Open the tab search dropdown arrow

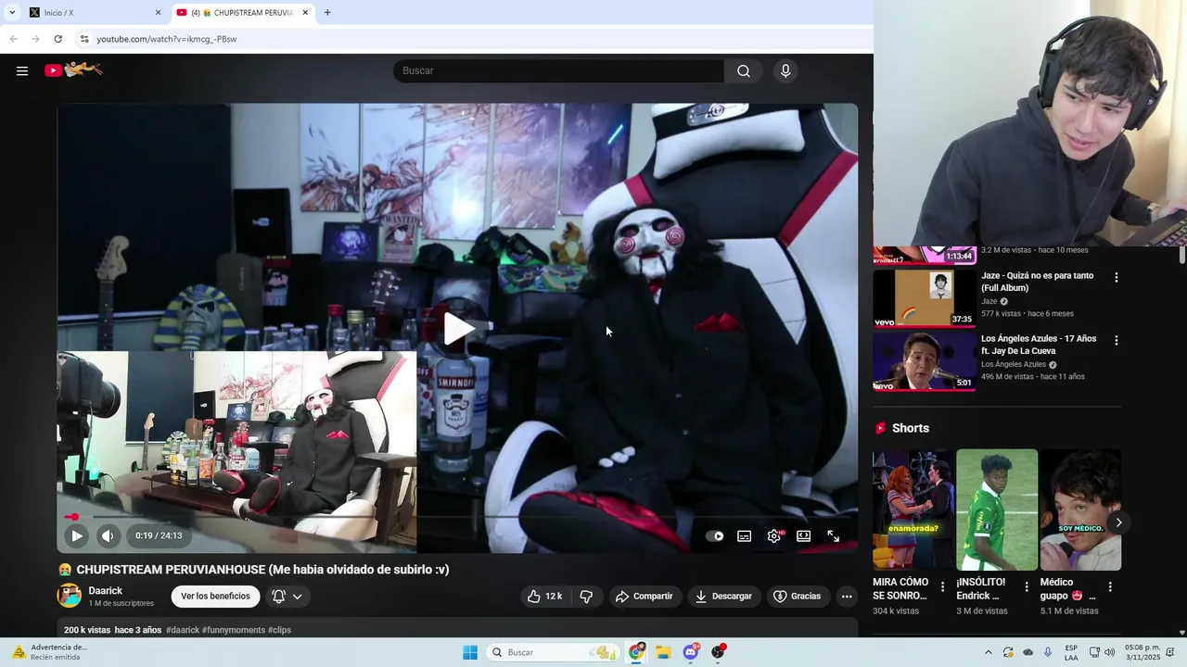[x=11, y=12]
